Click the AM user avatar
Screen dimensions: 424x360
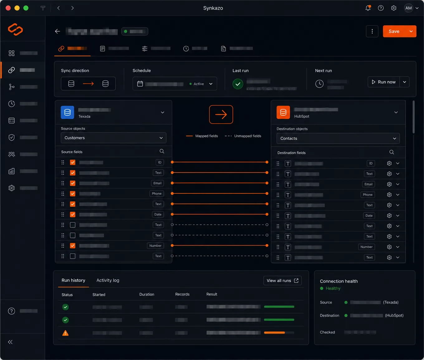pyautogui.click(x=408, y=8)
